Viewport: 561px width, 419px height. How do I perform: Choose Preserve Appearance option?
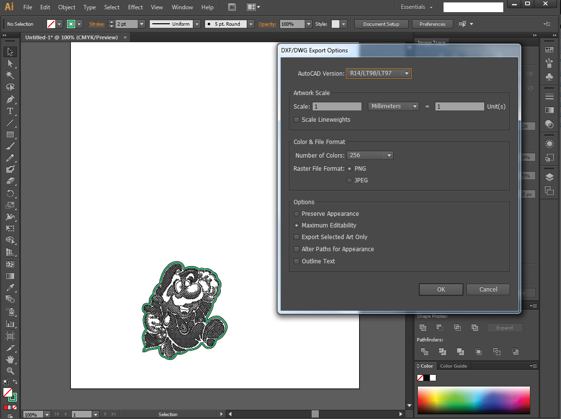pyautogui.click(x=296, y=214)
